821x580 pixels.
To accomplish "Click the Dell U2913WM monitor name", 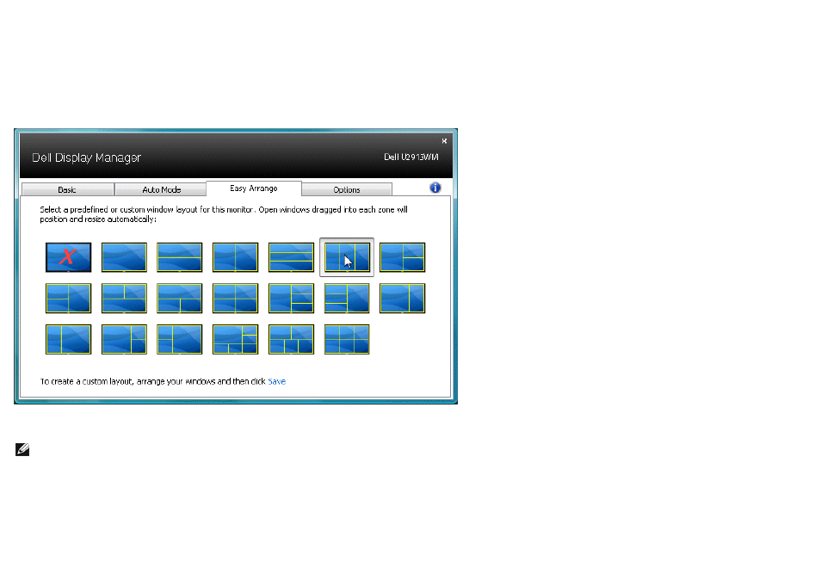I will [x=411, y=157].
